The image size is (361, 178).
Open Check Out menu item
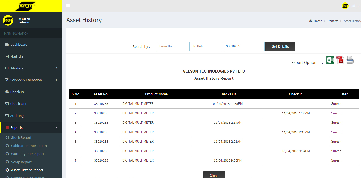31,104
